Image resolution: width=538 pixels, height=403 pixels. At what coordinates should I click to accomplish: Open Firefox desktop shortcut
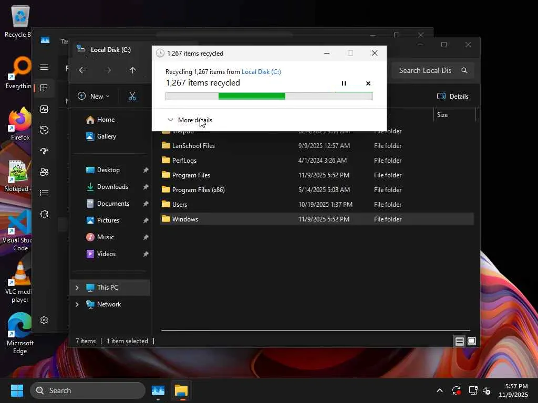click(20, 124)
